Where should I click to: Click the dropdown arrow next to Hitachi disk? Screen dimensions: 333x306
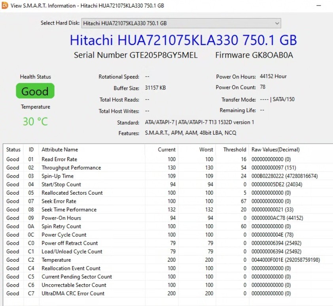click(277, 23)
